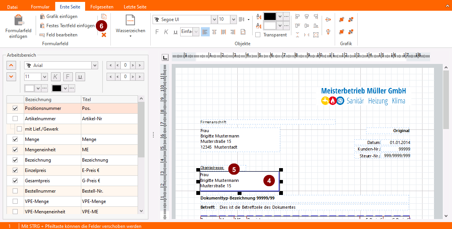Click the black color swatch in the ribbon
452x229 pixels.
point(270,16)
